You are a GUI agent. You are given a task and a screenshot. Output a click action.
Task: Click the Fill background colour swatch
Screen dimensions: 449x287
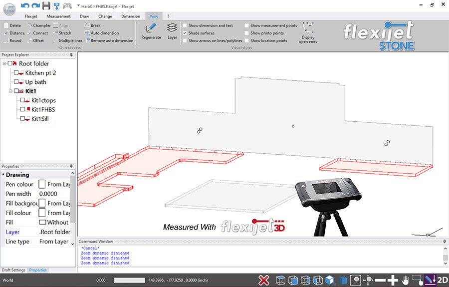click(42, 203)
